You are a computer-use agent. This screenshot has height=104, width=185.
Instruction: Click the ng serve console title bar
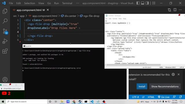(x=63, y=46)
